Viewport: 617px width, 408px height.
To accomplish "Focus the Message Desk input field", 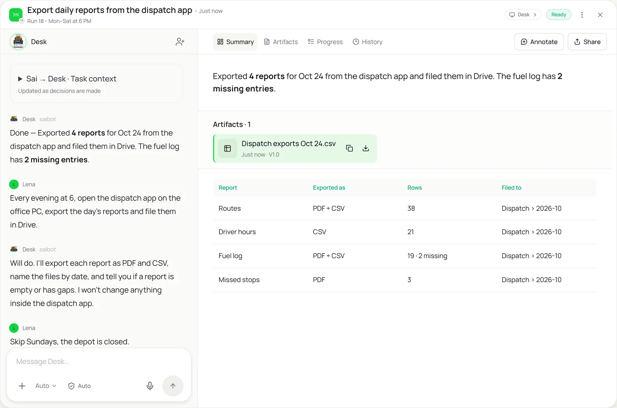I will pos(99,362).
